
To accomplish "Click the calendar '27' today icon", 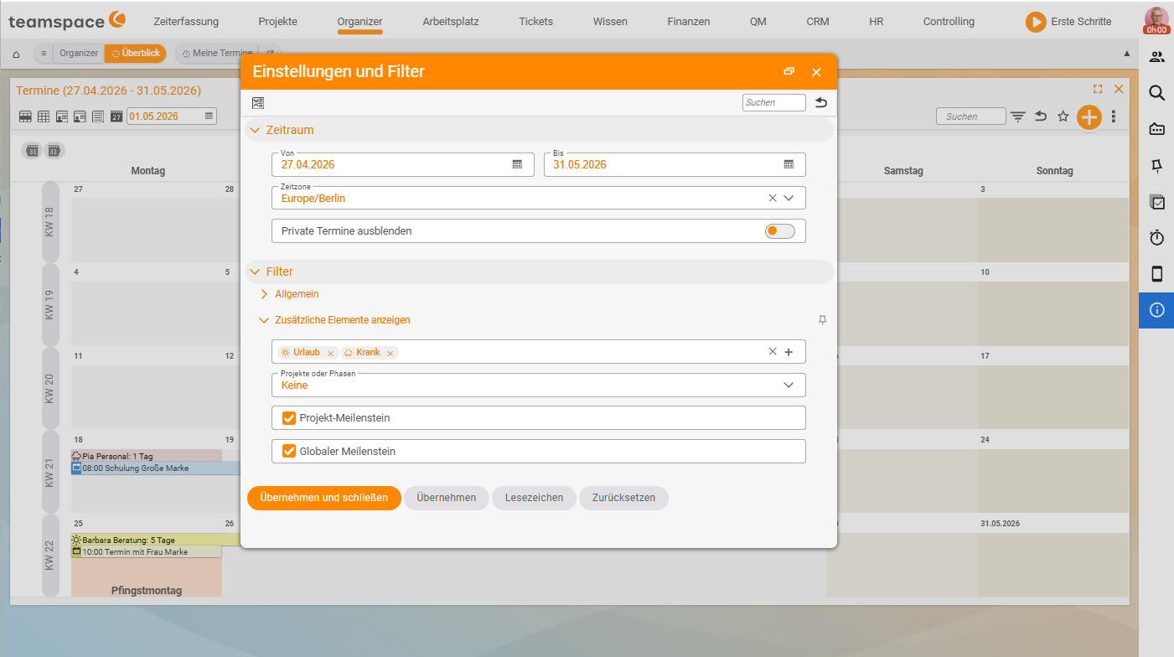I will coord(116,116).
